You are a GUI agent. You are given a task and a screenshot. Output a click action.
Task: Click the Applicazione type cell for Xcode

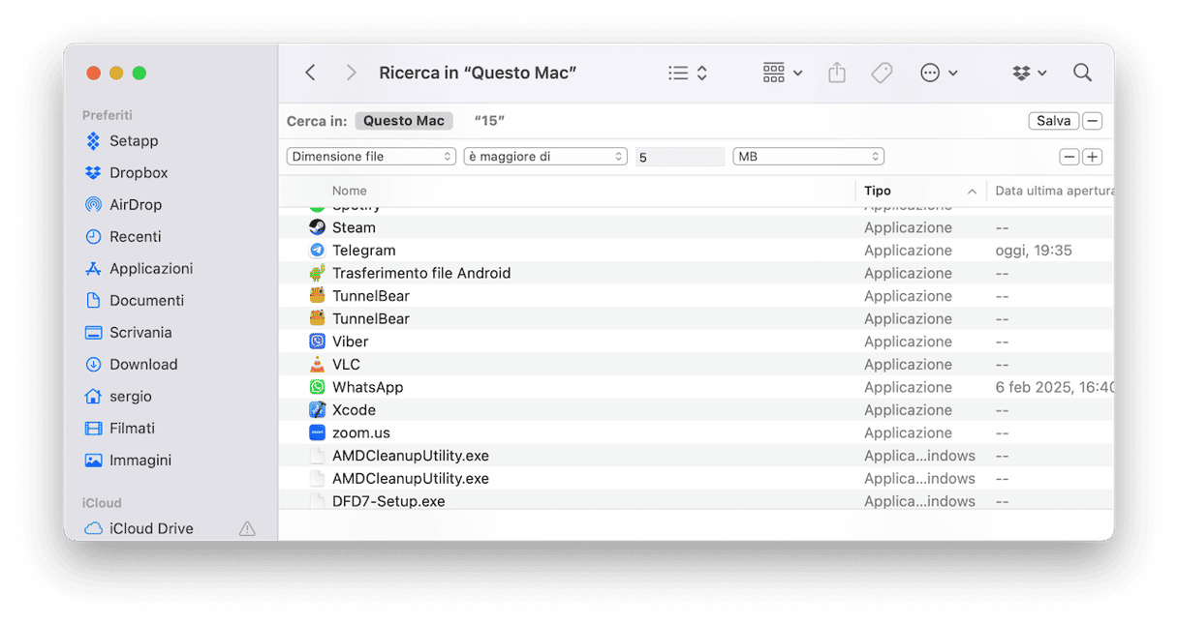909,410
